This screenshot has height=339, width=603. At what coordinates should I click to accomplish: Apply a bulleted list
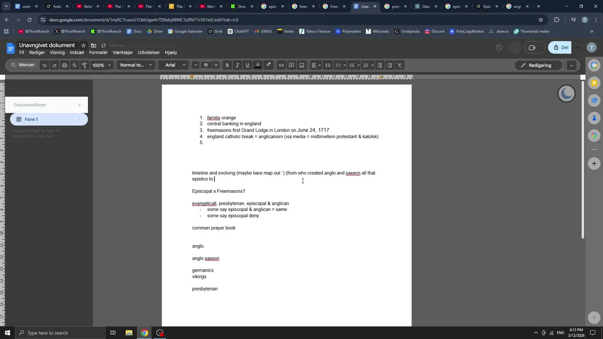pyautogui.click(x=352, y=65)
